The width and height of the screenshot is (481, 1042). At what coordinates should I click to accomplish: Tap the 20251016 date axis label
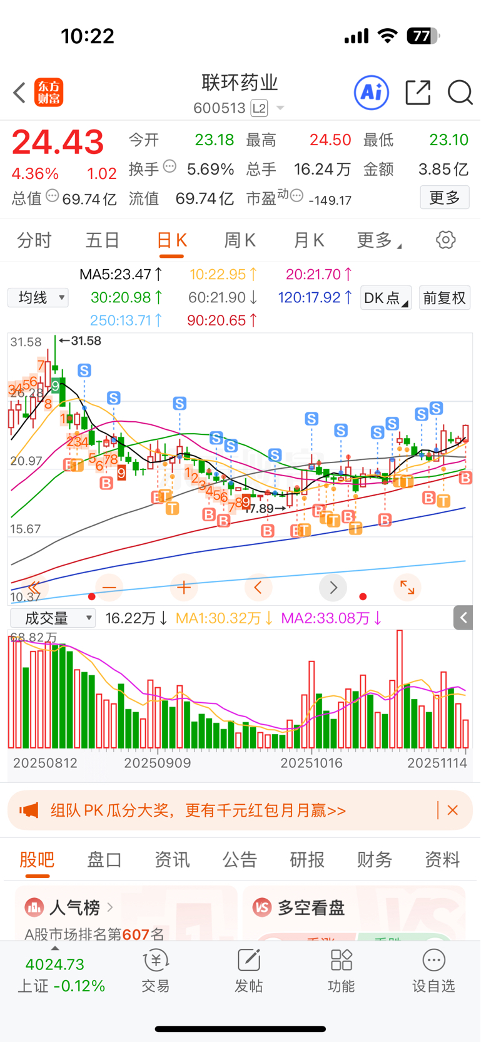tap(311, 763)
